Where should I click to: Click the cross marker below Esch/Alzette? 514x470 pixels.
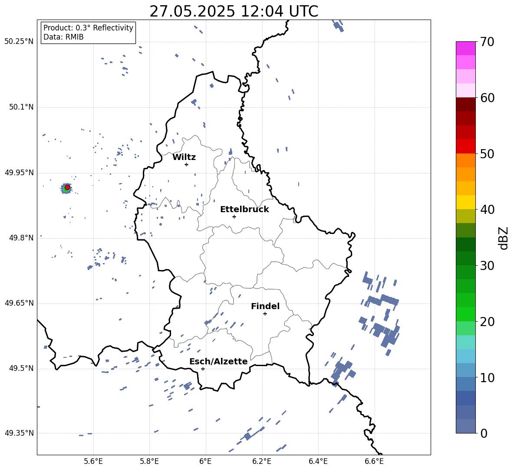(203, 369)
